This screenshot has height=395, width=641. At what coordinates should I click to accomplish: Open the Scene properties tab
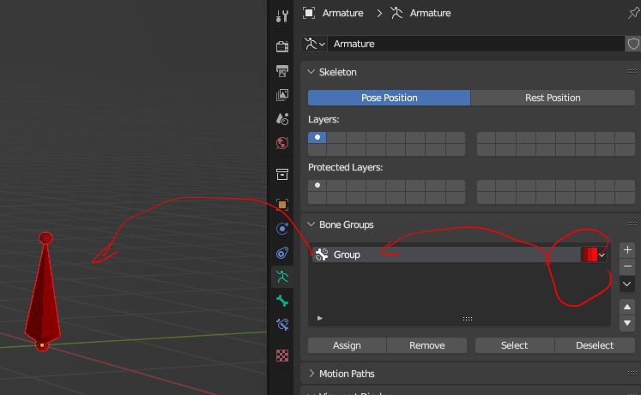click(x=282, y=119)
